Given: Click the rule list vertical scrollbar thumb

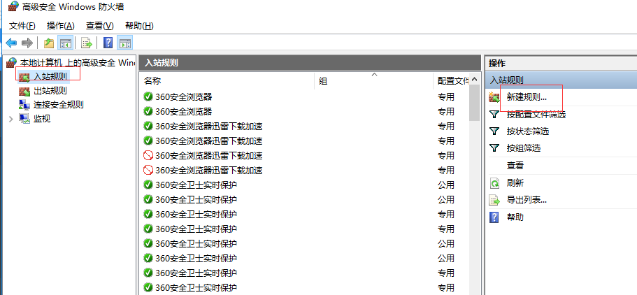Looking at the screenshot, I should (474, 103).
